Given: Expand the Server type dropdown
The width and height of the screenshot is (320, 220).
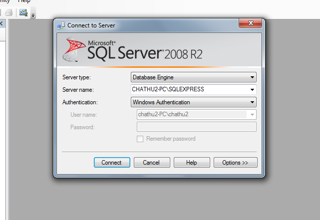Looking at the screenshot, I should coord(252,77).
